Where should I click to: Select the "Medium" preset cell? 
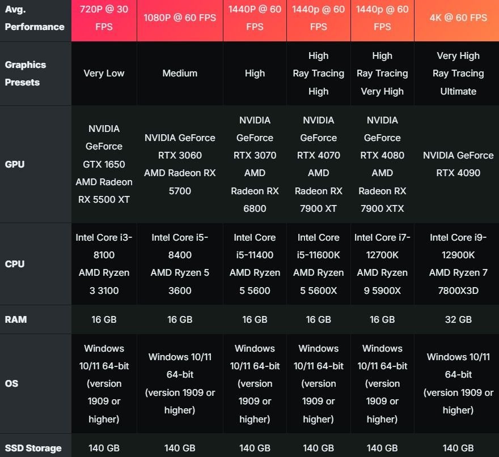coord(180,74)
